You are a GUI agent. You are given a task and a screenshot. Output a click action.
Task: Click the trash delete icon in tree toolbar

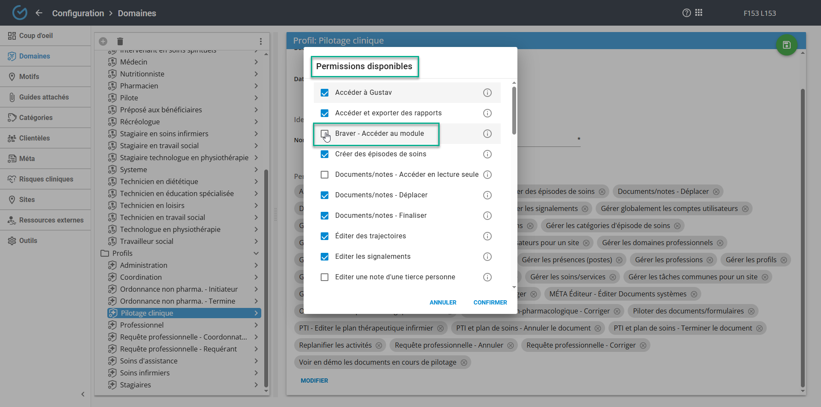[120, 41]
